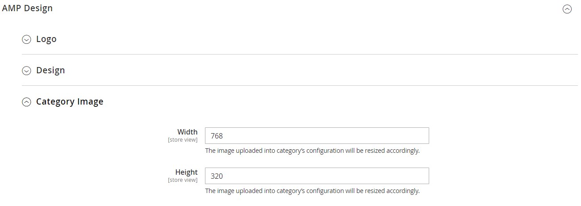Collapse AMP Design using top-right arrow icon
Viewport: 581px width, 206px height.
click(x=567, y=9)
